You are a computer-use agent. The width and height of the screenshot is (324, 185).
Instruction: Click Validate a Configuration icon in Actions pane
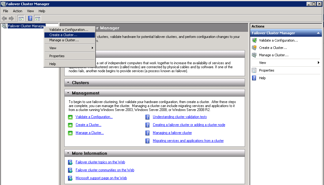[x=254, y=40]
